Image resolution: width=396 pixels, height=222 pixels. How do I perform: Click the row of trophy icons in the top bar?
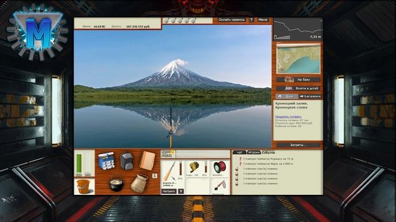click(180, 20)
